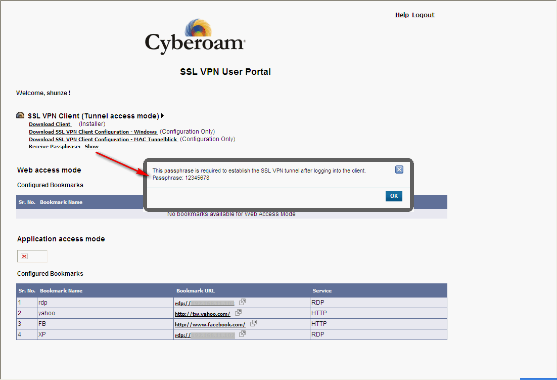This screenshot has height=380, width=557.
Task: Open the rdp bookmark URL
Action: tap(205, 303)
